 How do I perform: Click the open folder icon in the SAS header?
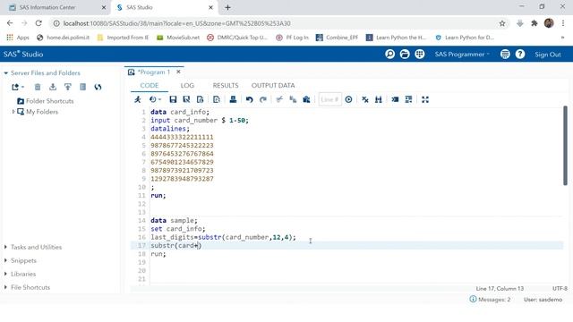point(405,54)
